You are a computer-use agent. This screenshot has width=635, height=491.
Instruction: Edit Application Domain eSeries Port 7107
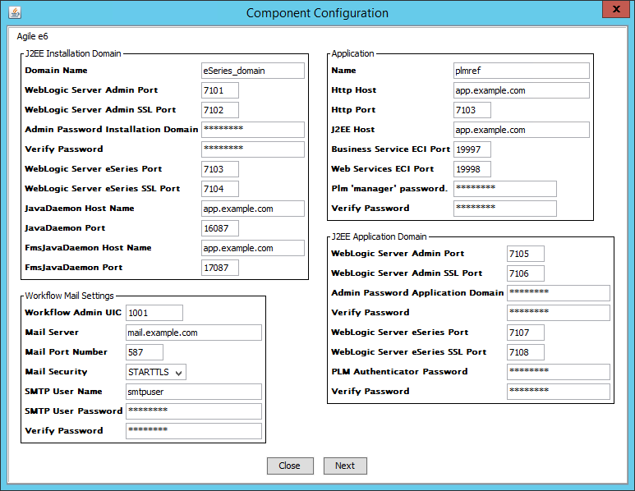[x=526, y=333]
